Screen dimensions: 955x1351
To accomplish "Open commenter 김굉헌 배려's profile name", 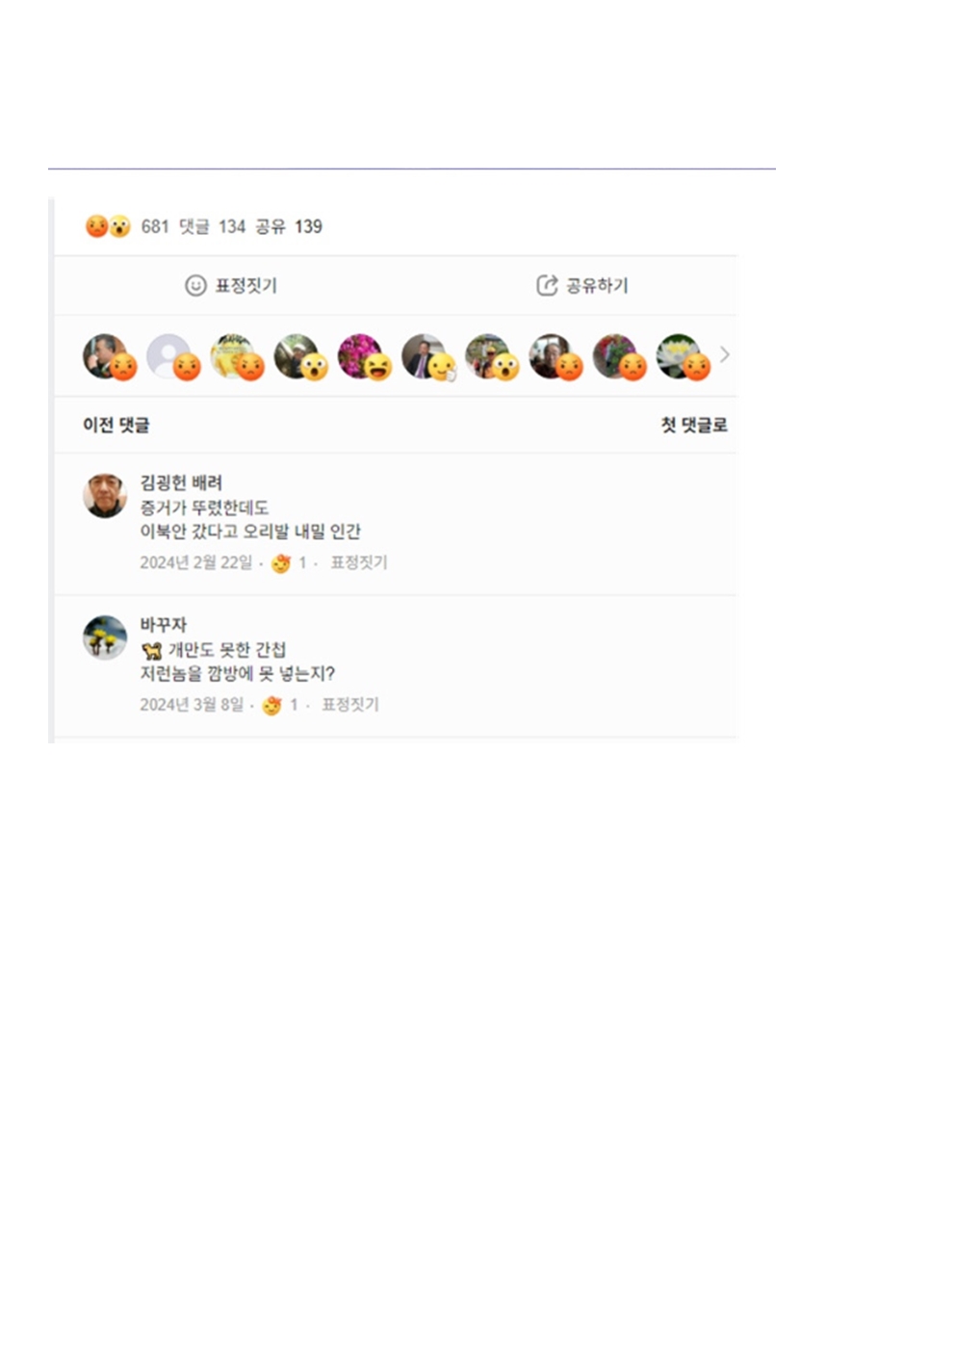I will click(181, 482).
